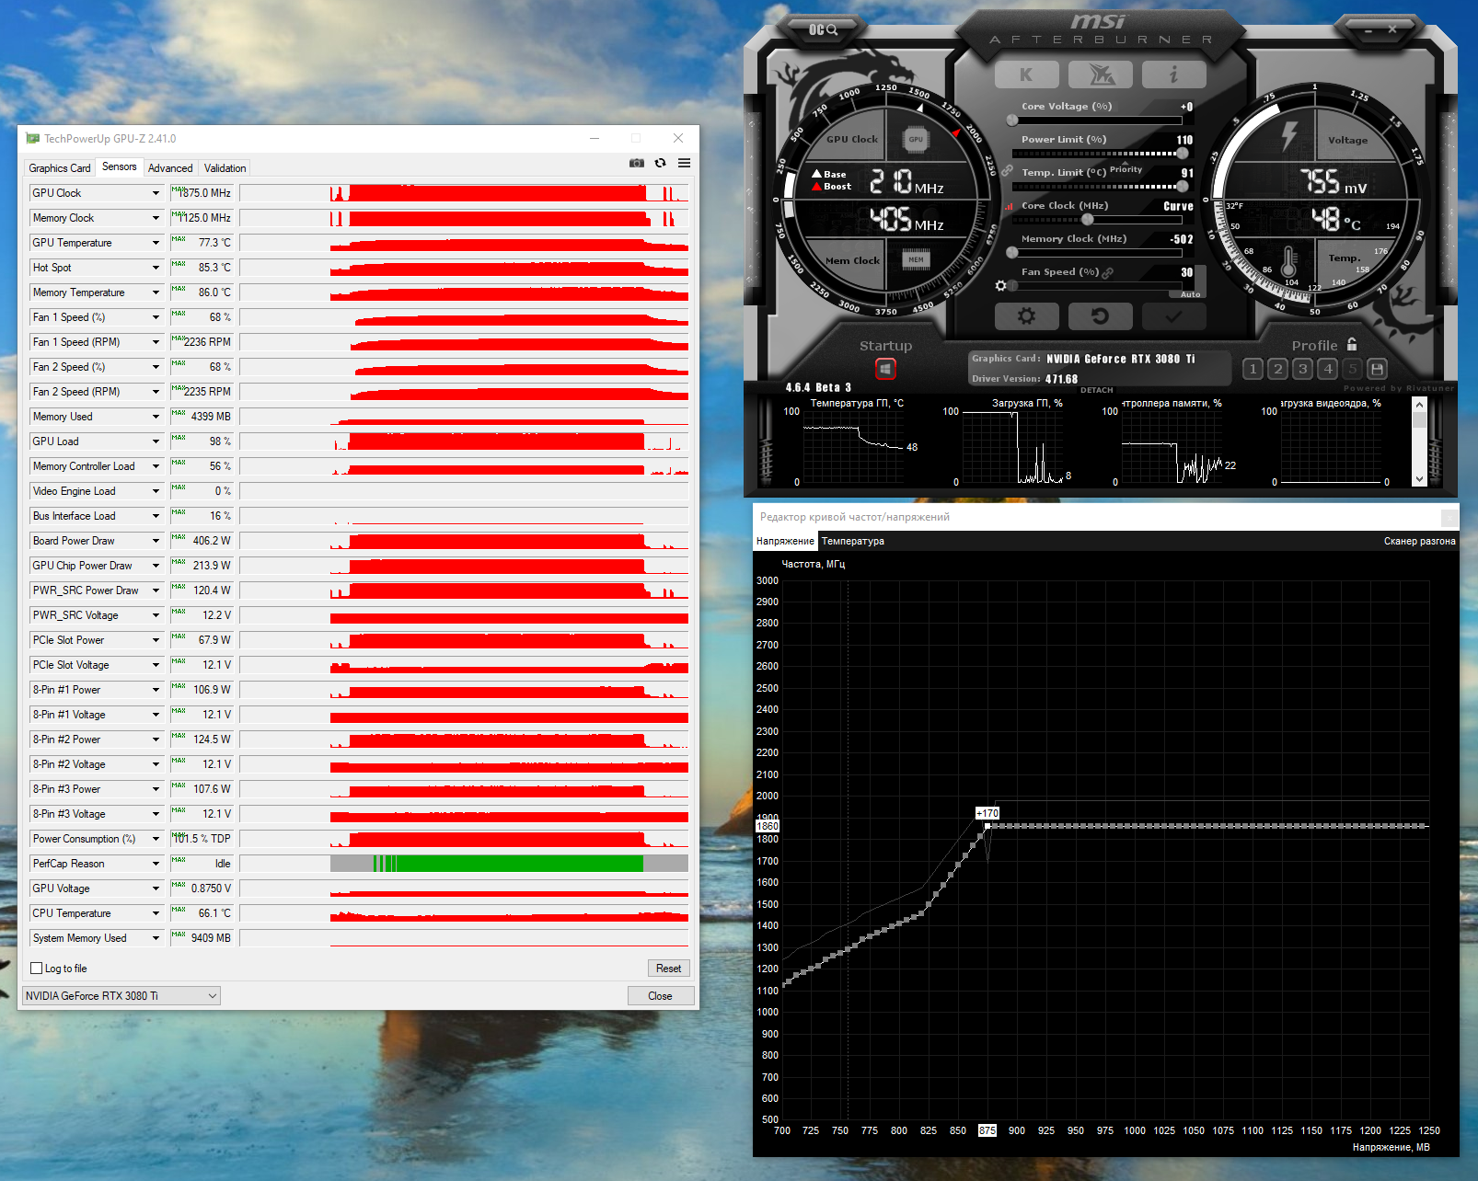Close the MSI Afterburner window
Image resolution: width=1478 pixels, height=1181 pixels.
coord(1392,30)
